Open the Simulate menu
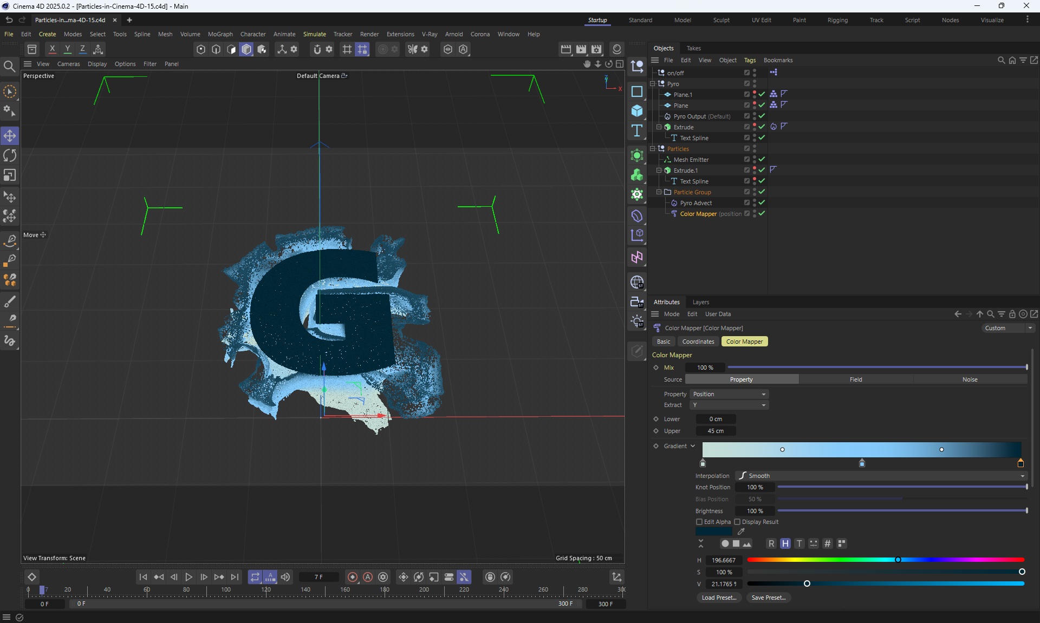This screenshot has height=623, width=1040. point(314,34)
